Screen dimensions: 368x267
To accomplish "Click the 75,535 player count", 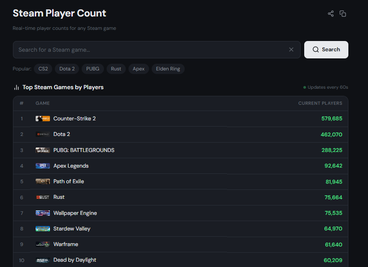I will [334, 213].
